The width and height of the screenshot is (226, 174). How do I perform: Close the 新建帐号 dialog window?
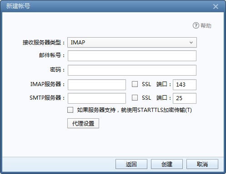click(216, 6)
